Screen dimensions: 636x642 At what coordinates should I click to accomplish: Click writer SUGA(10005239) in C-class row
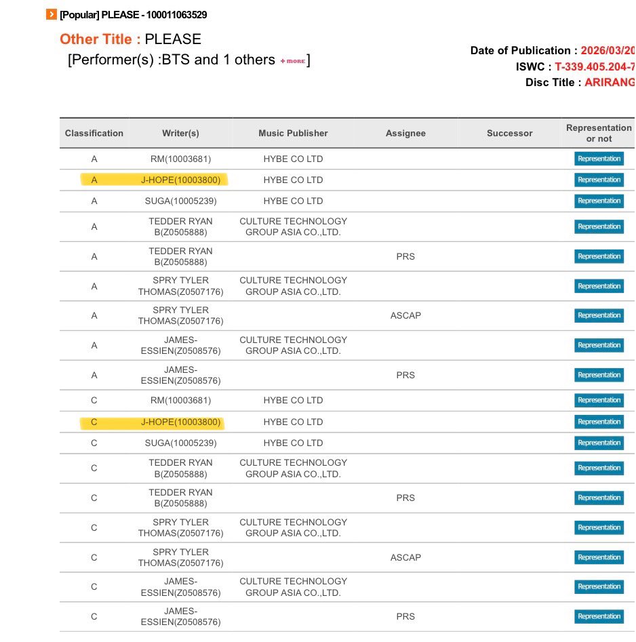coord(180,443)
